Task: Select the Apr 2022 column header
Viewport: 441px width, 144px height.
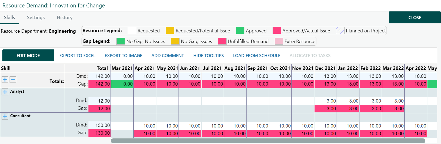Action: pyautogui.click(x=416, y=68)
